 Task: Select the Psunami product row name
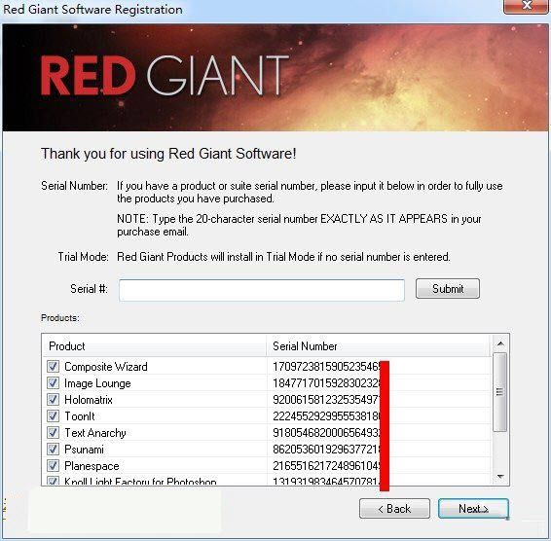[84, 450]
